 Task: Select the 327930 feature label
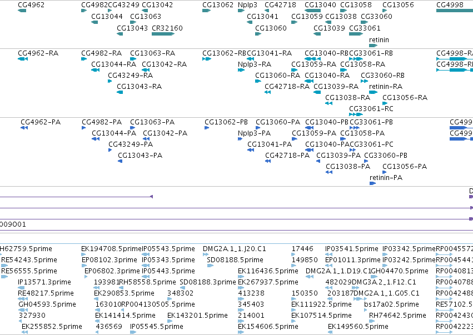32,316
